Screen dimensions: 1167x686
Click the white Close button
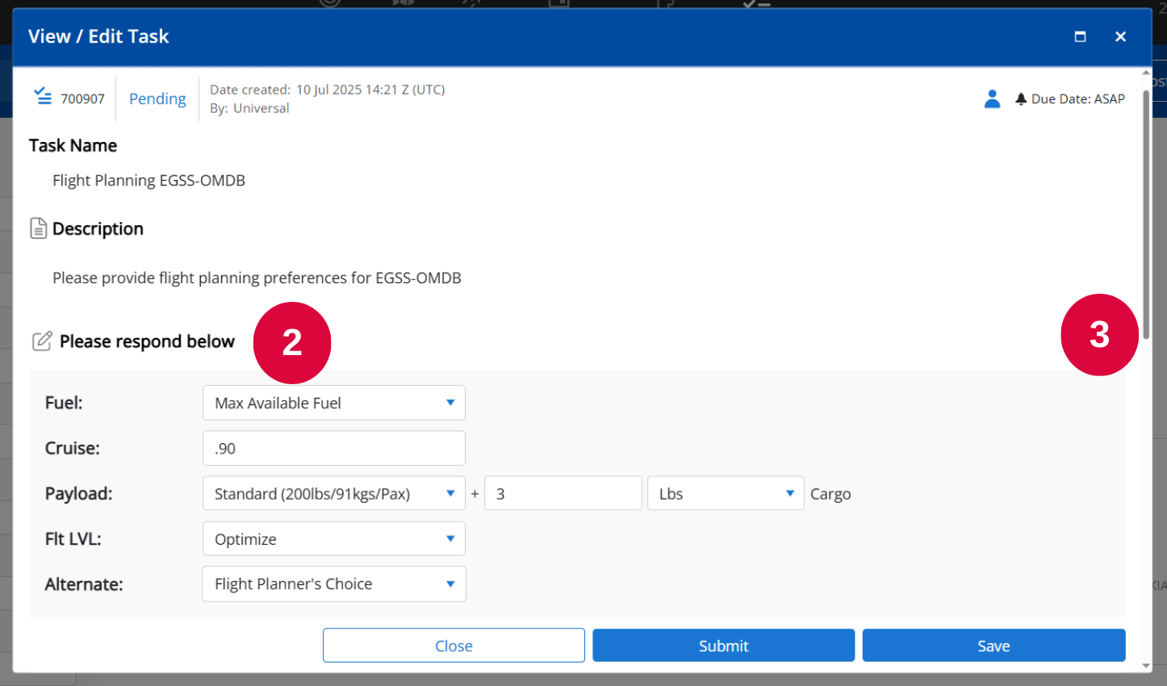[454, 646]
